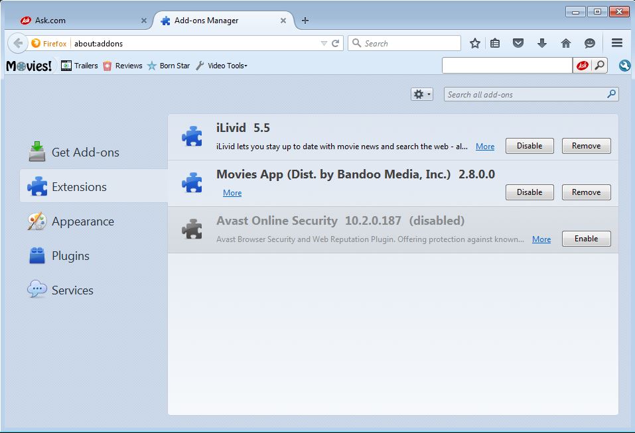Expand the Video Tools dropdown
Viewport: 635px width, 433px height.
222,66
